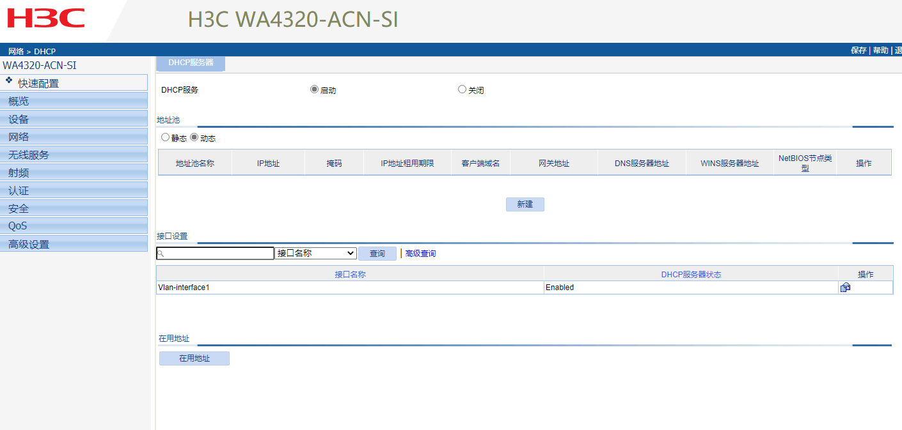902x430 pixels.
Task: Click the IP地址租用期限 column header
Action: pyautogui.click(x=407, y=163)
